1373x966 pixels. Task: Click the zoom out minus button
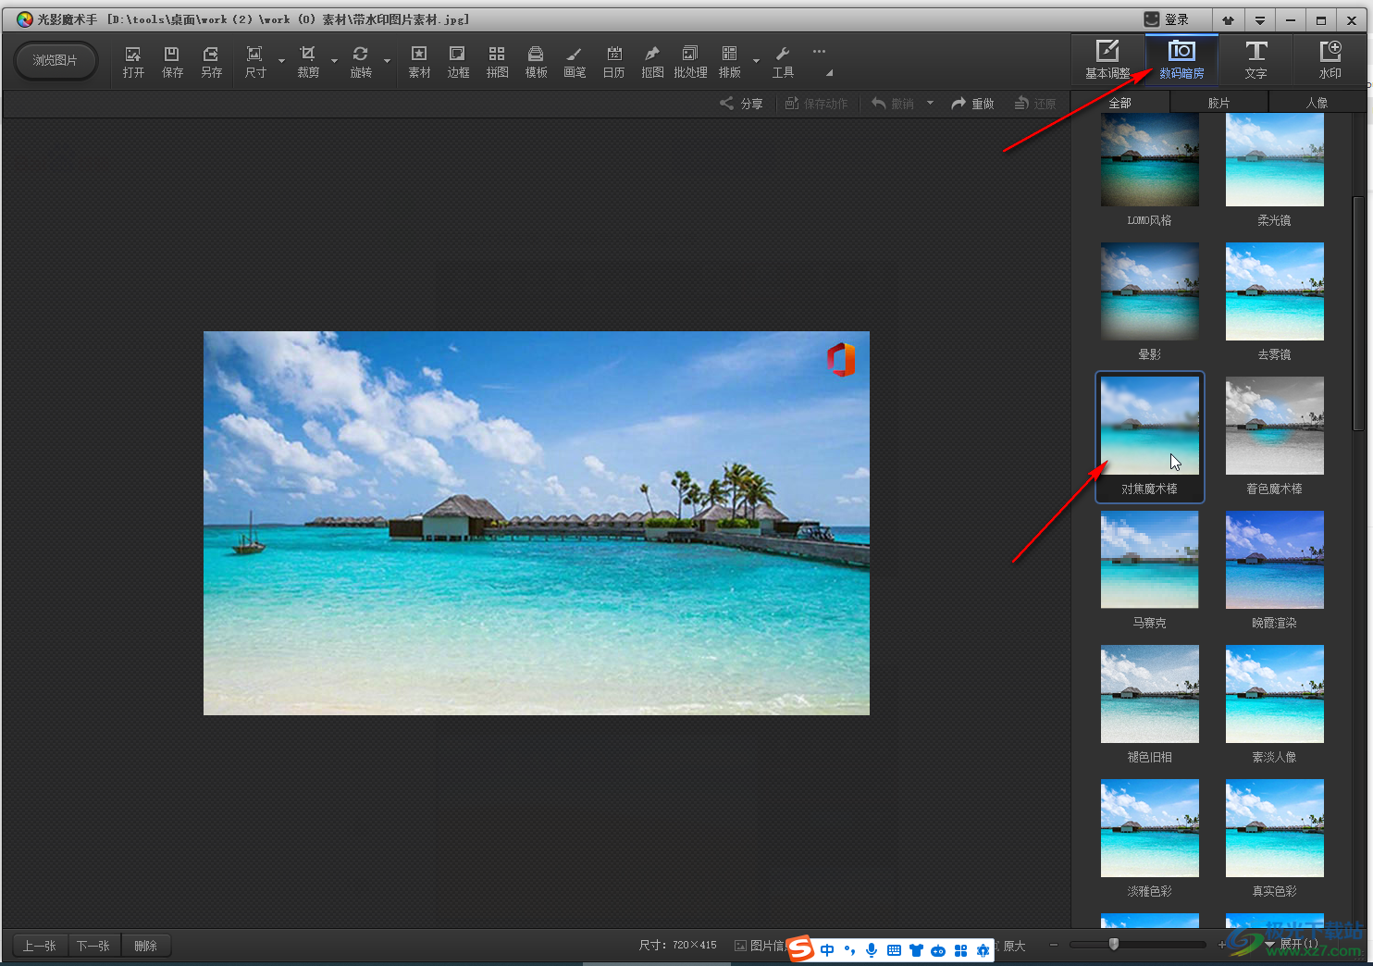click(1053, 945)
